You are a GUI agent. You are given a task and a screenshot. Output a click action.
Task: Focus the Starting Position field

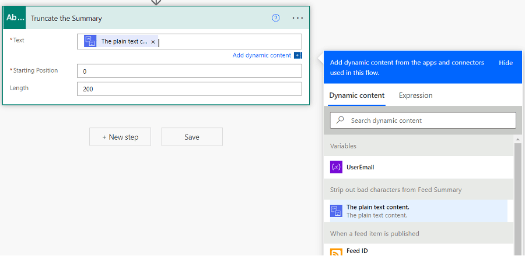click(189, 71)
